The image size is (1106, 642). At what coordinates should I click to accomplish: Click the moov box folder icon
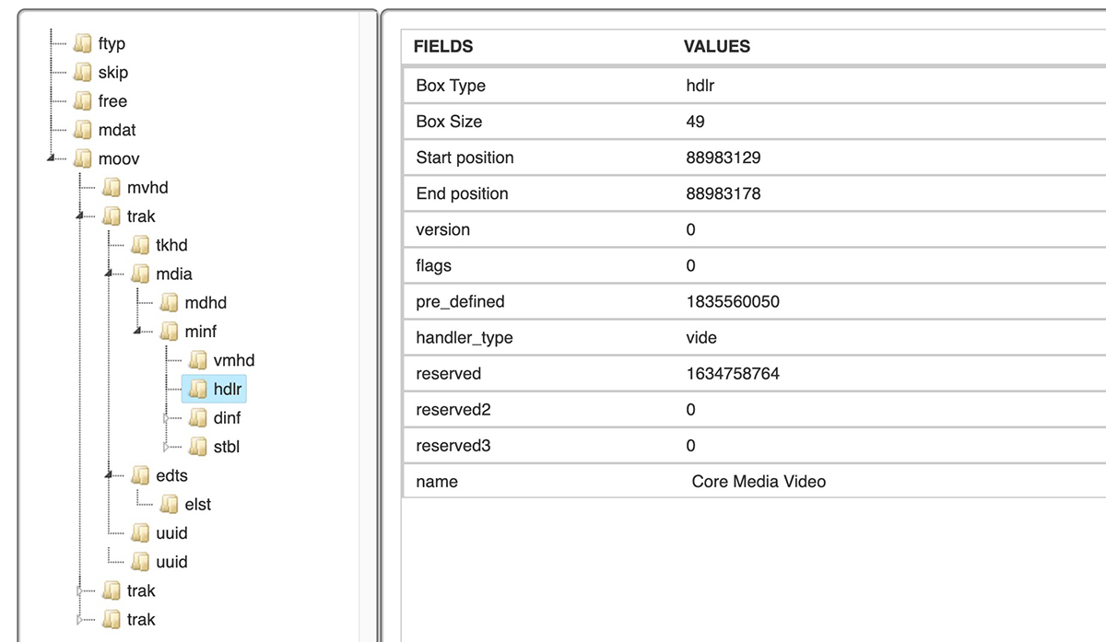(81, 158)
